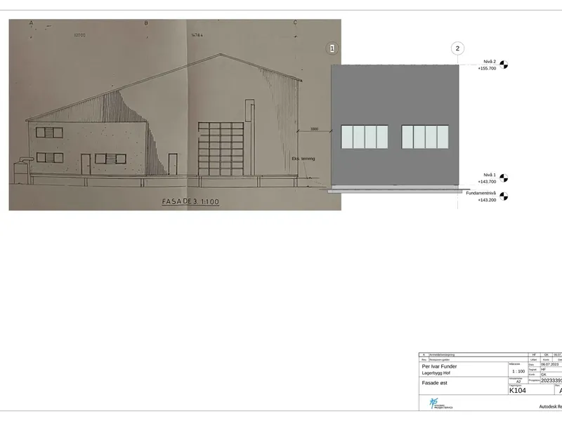Click the Fundamentnivå level marker symbol
Screen dimensions: 562x421
(x=504, y=196)
